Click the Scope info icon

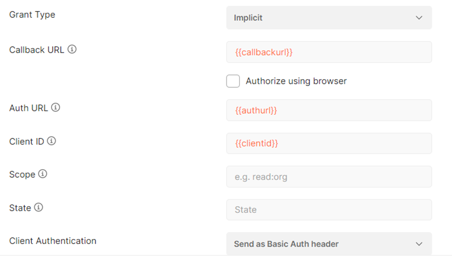click(43, 173)
